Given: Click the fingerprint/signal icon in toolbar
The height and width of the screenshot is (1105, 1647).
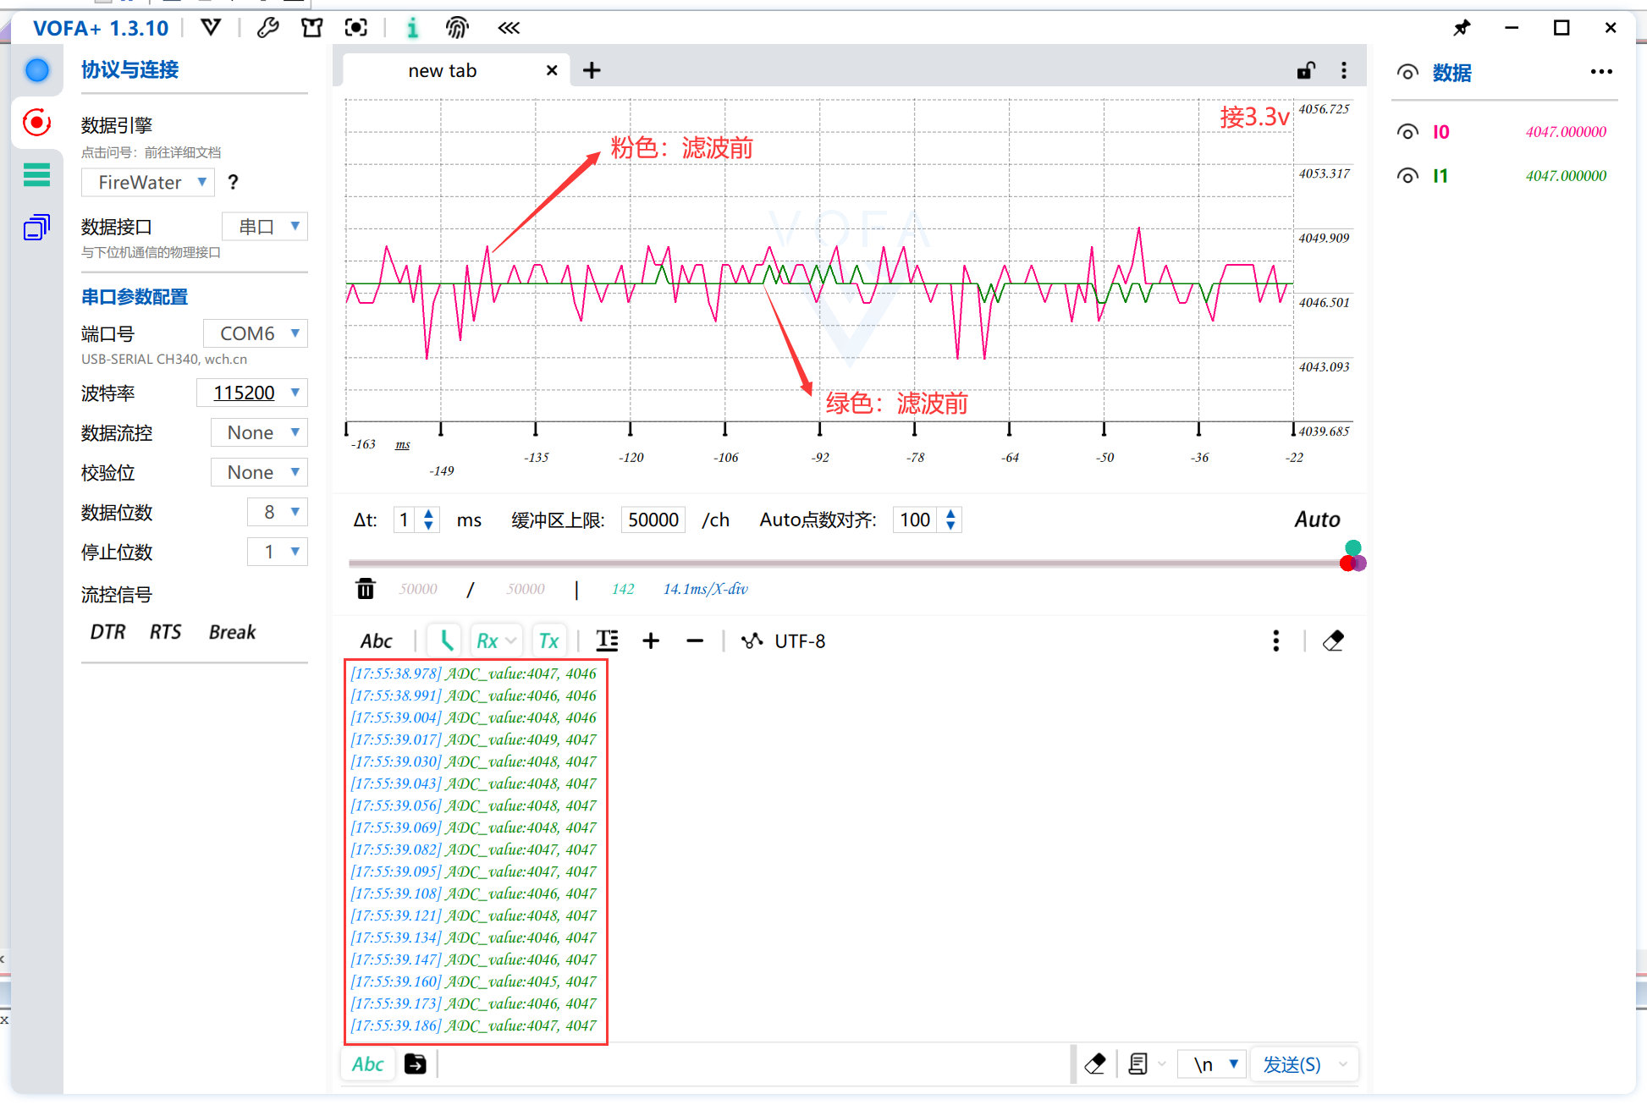Looking at the screenshot, I should [x=456, y=27].
